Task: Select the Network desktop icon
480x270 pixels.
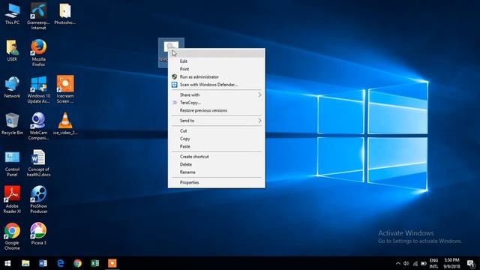Action: 12,88
